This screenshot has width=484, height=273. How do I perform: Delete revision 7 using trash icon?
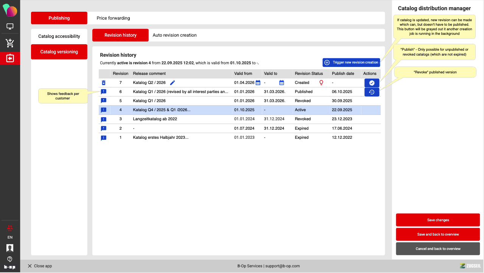[104, 83]
